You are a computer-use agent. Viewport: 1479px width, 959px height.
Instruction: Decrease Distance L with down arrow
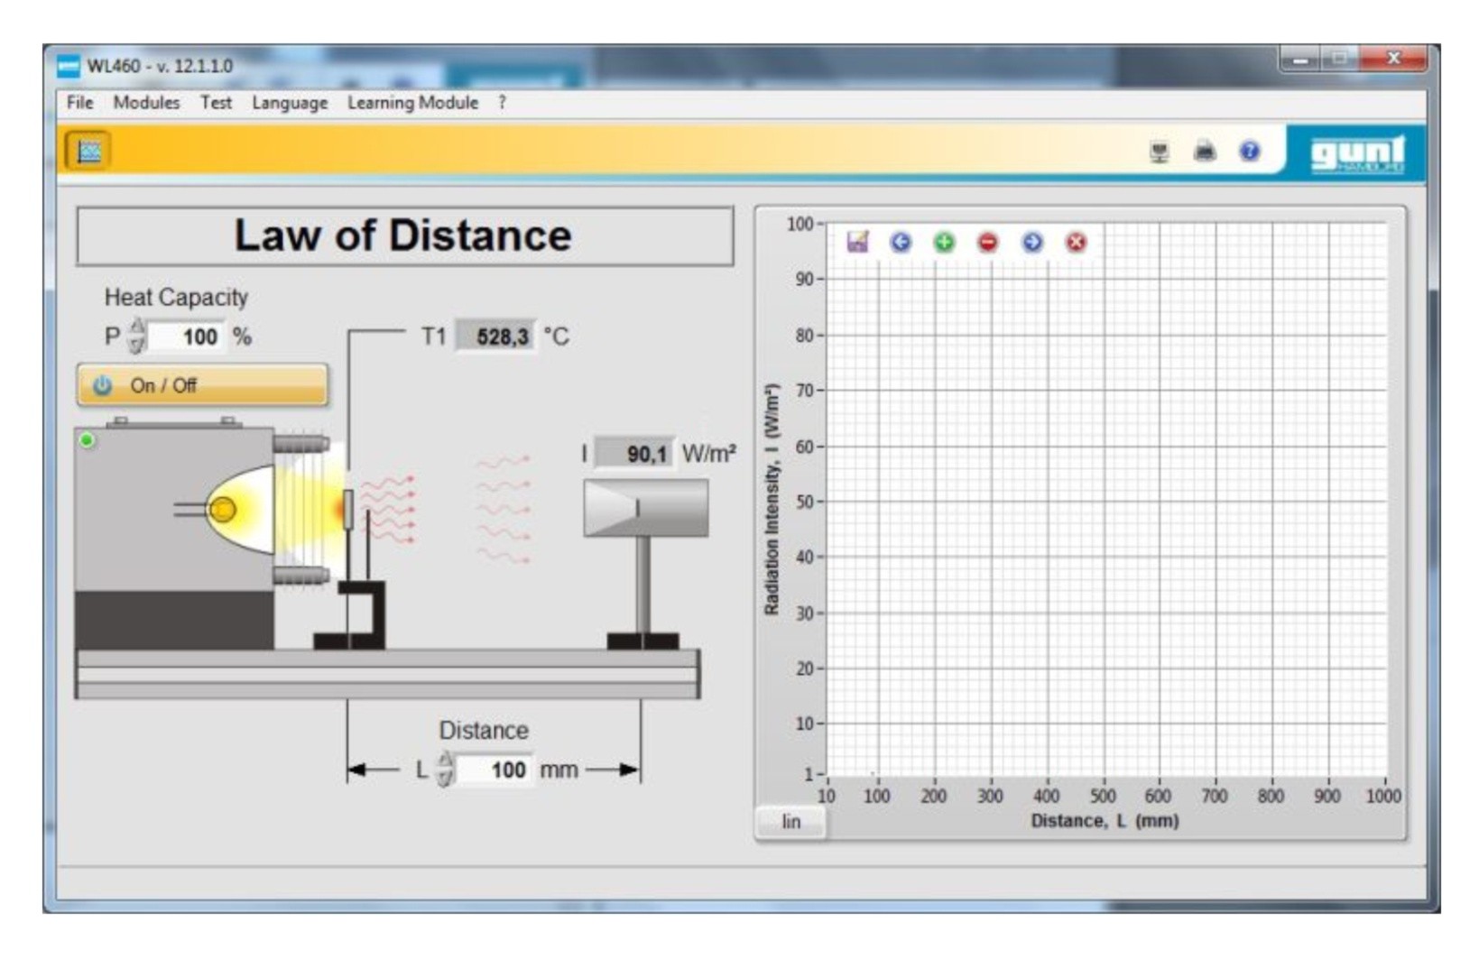click(x=445, y=779)
